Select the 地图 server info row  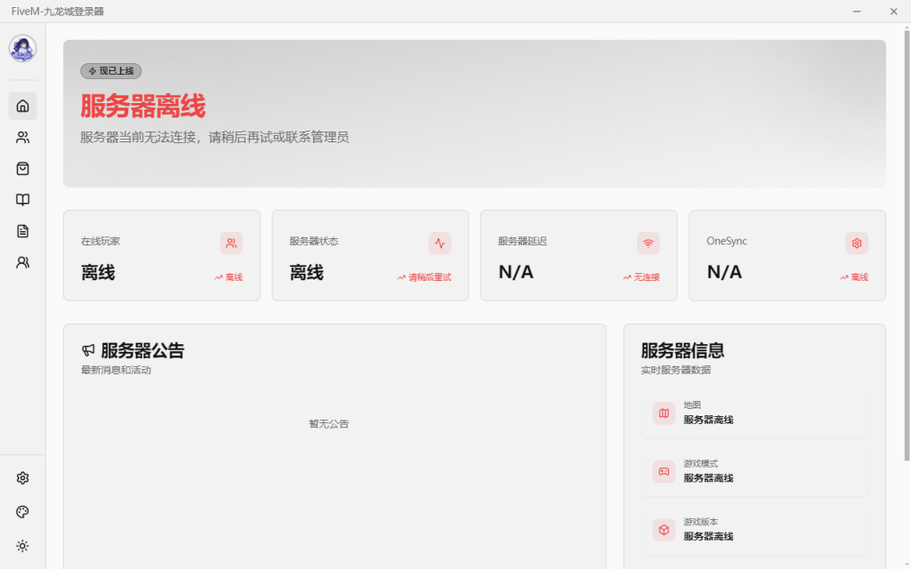pos(754,413)
